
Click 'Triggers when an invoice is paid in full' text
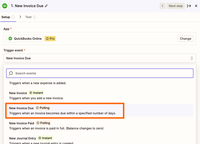56,128
